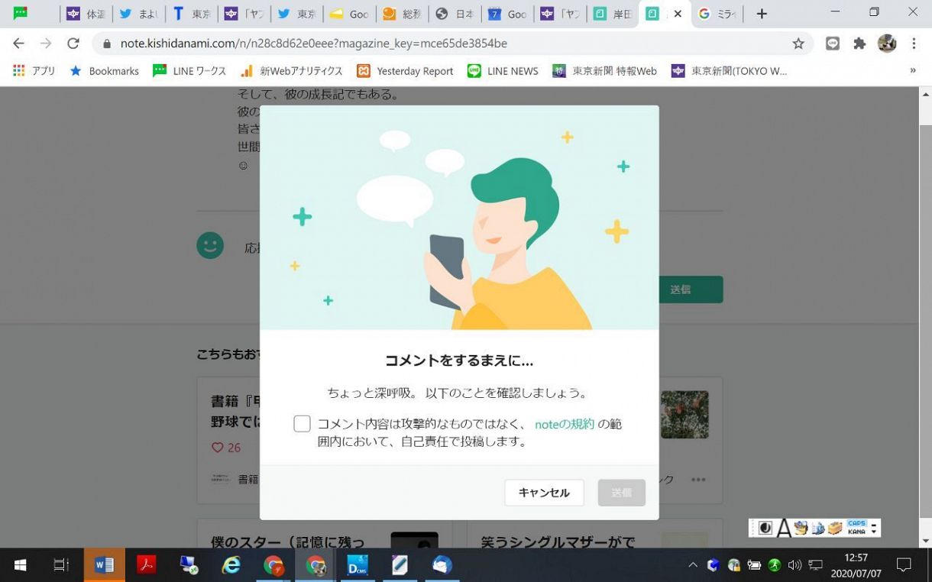This screenshot has width=932, height=582.
Task: Open the LINE NEWS bookmark
Action: 503,71
